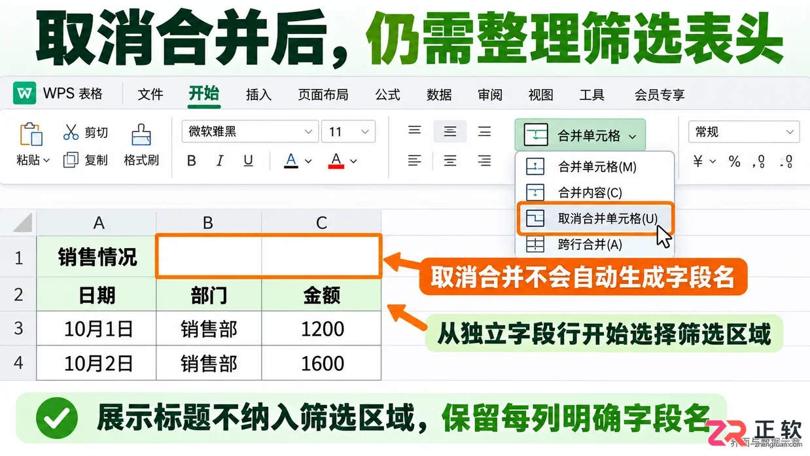Viewport: 810px width, 456px height.
Task: Switch to the 会员专享 tab
Action: 660,95
